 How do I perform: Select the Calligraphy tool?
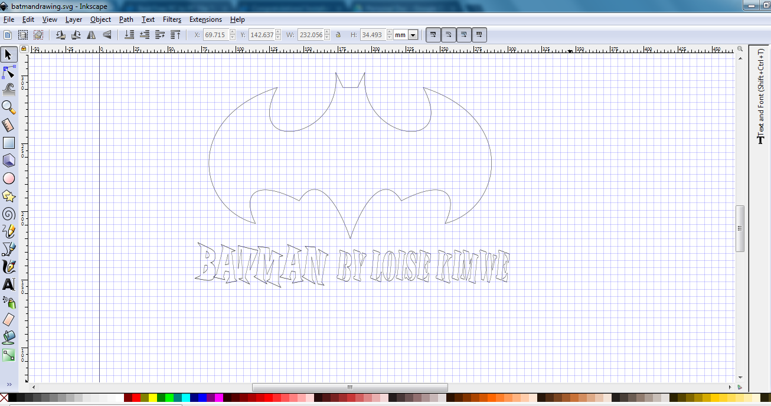8,266
